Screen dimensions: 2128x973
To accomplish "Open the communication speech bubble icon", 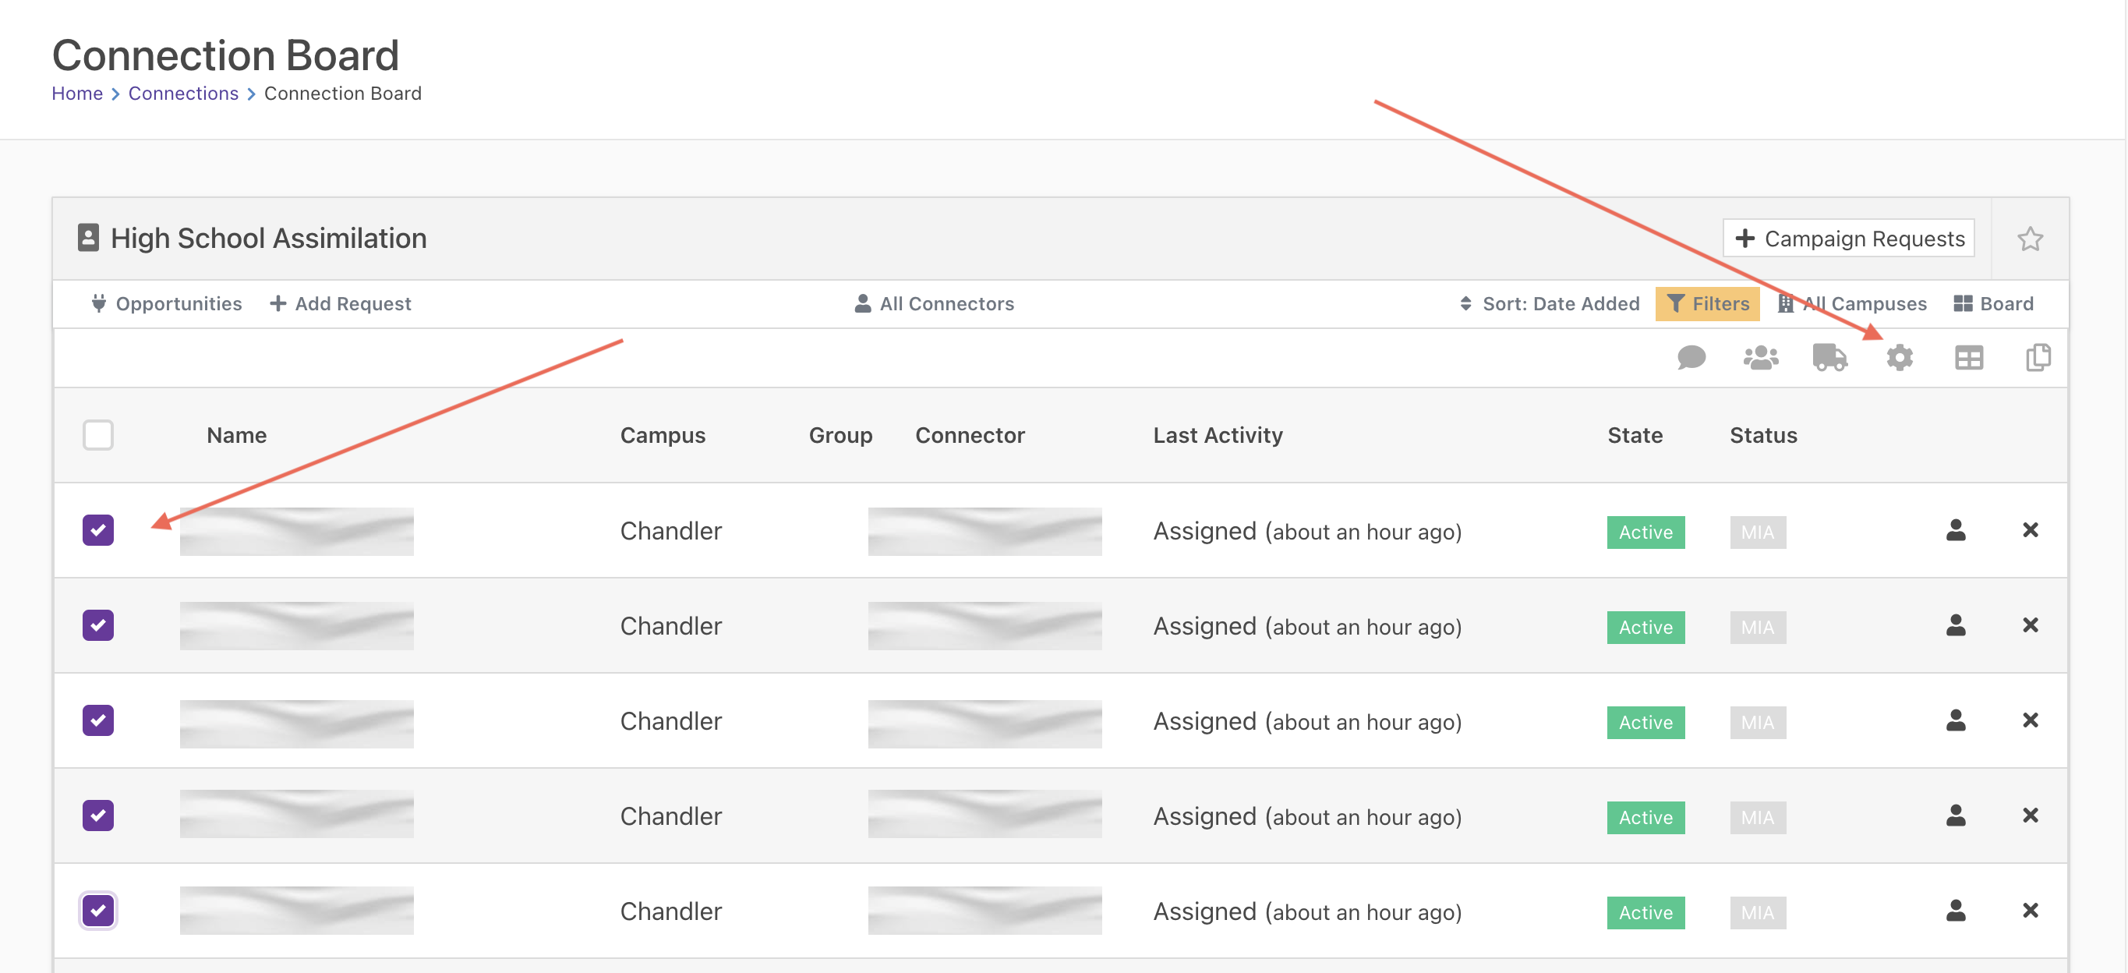I will point(1691,358).
